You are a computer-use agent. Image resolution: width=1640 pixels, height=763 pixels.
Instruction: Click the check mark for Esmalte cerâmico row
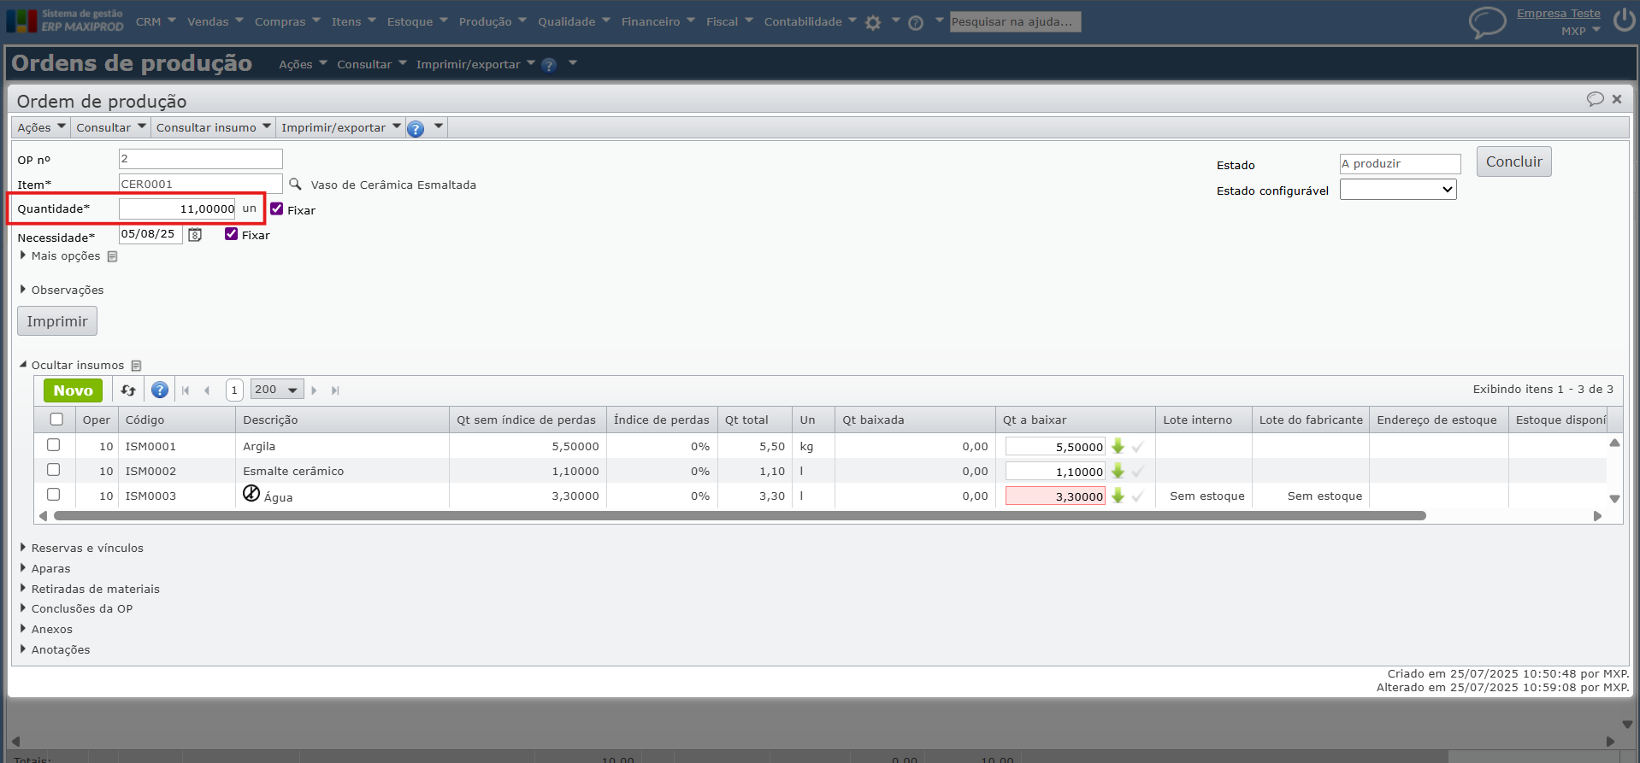pyautogui.click(x=1137, y=472)
